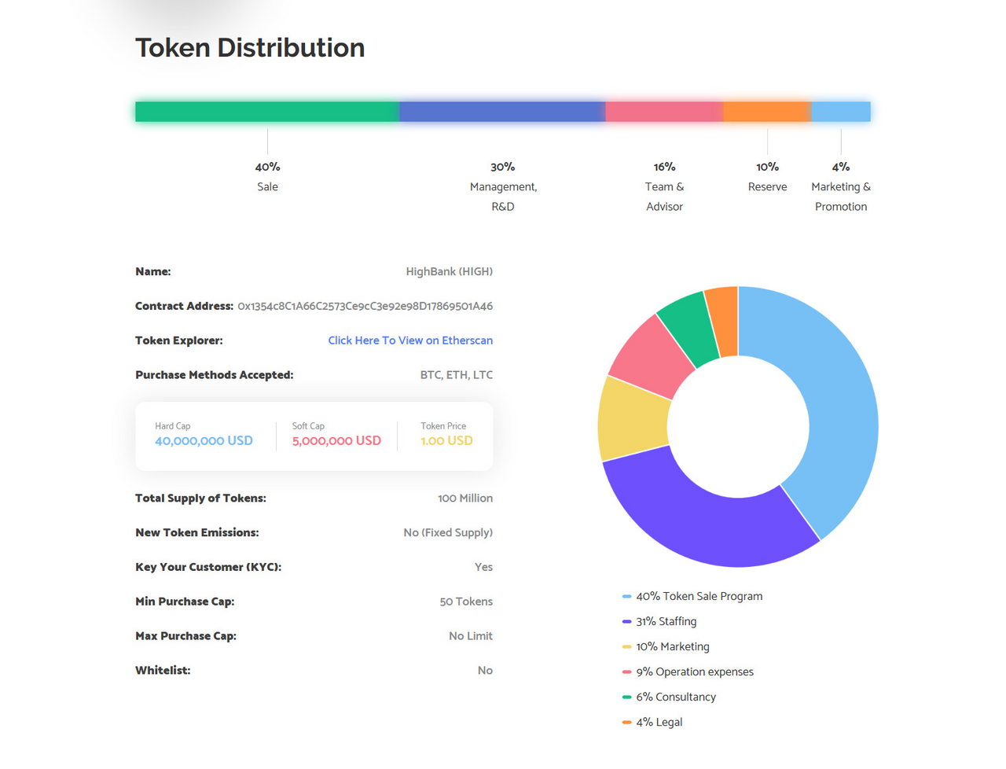Hide the 6% Consultancy legend item
The image size is (1006, 769).
pos(669,697)
